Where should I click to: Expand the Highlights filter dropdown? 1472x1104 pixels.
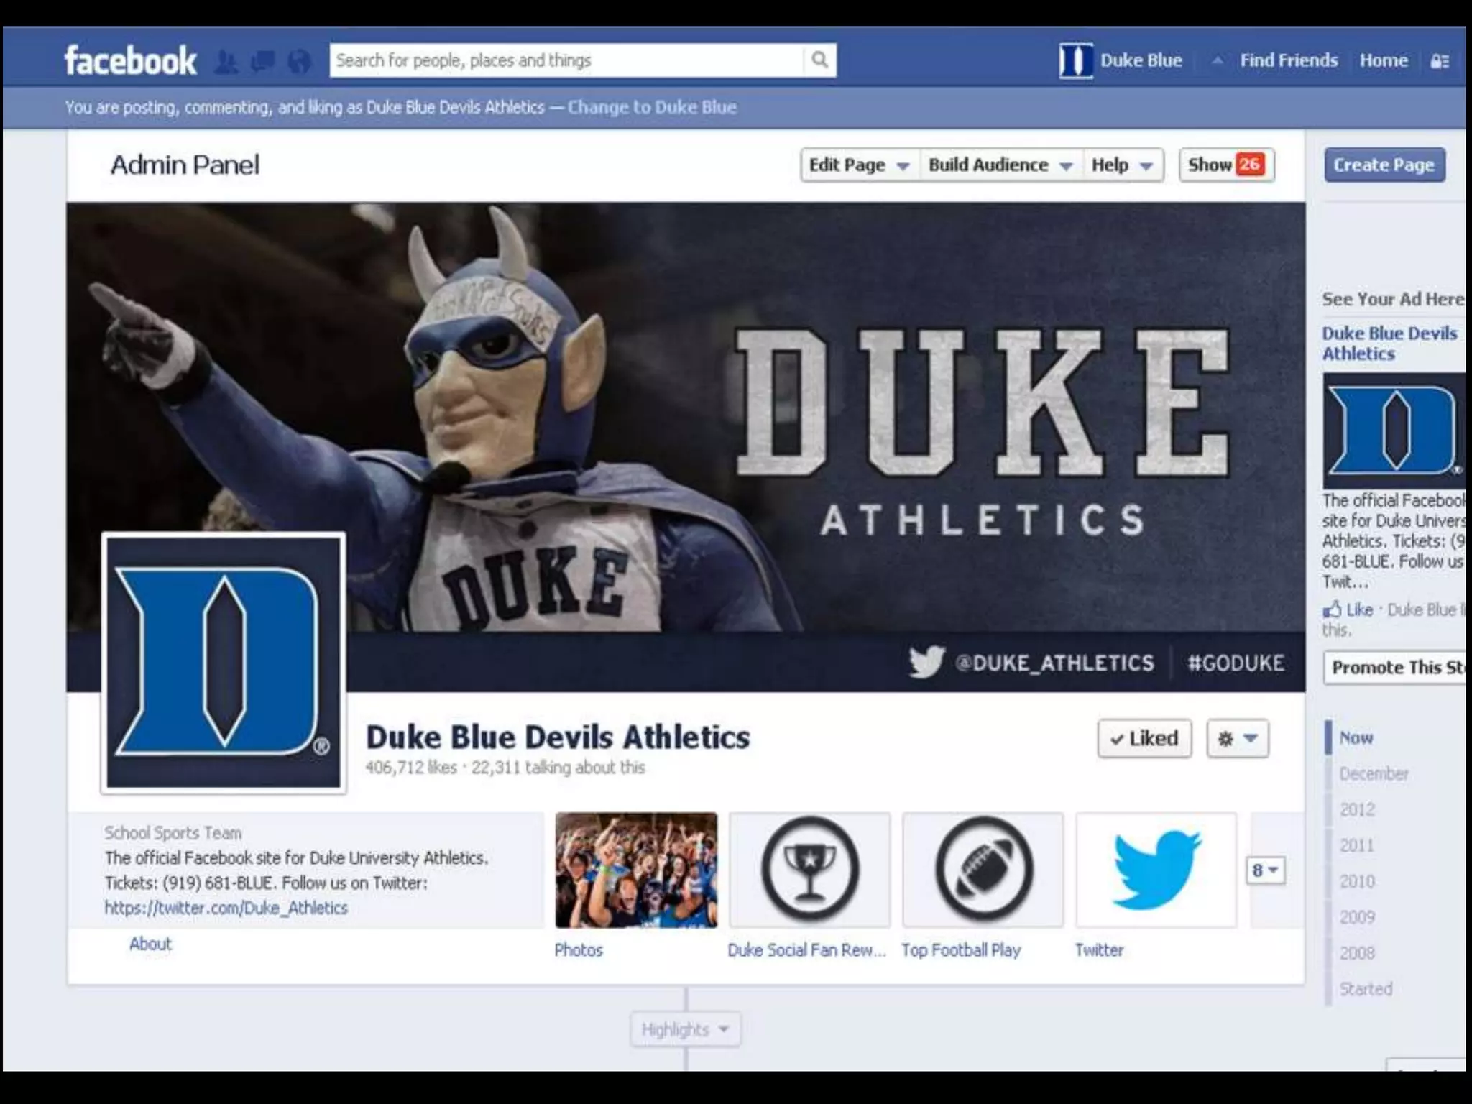pyautogui.click(x=685, y=1029)
